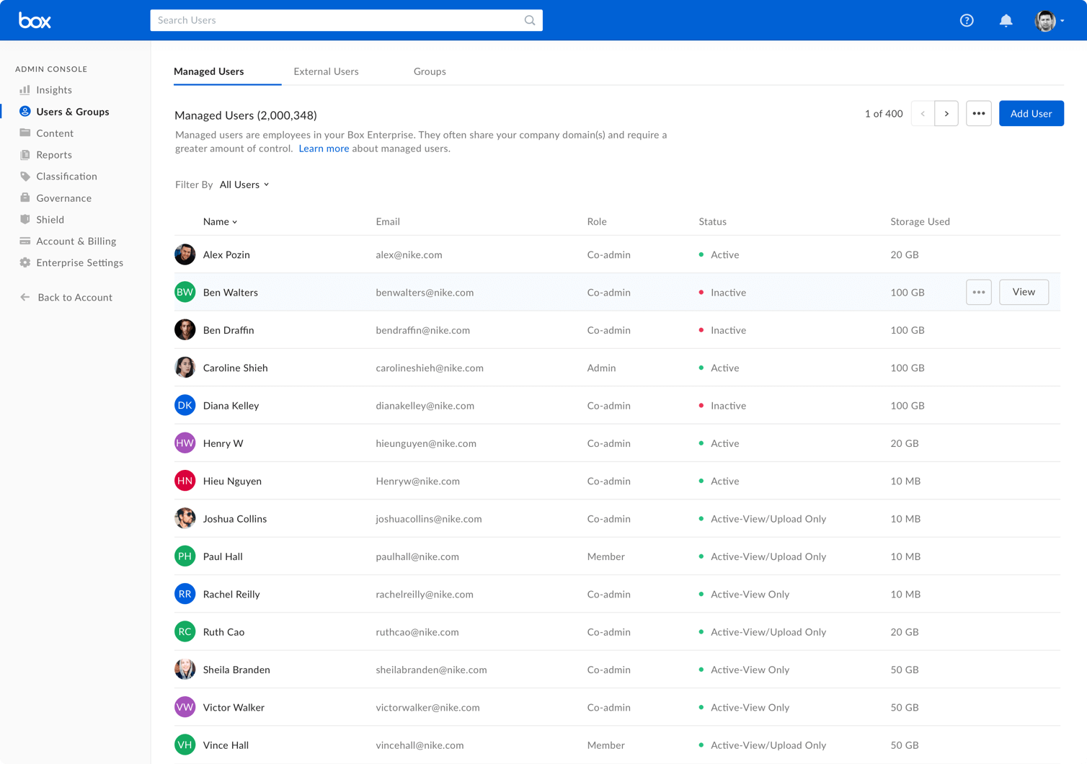Screen dimensions: 1087x764
Task: Click Ben Draffin's name
Action: coord(229,330)
